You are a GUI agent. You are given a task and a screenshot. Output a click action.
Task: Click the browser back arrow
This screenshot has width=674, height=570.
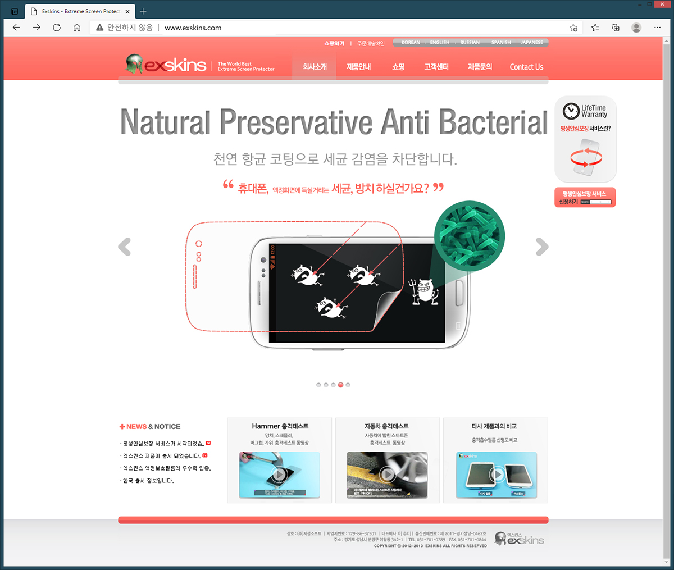[17, 28]
